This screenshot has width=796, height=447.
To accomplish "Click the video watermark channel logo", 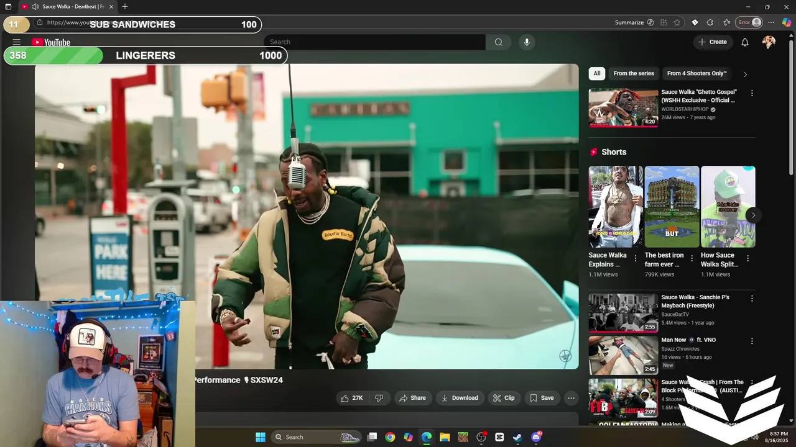I will pyautogui.click(x=565, y=356).
